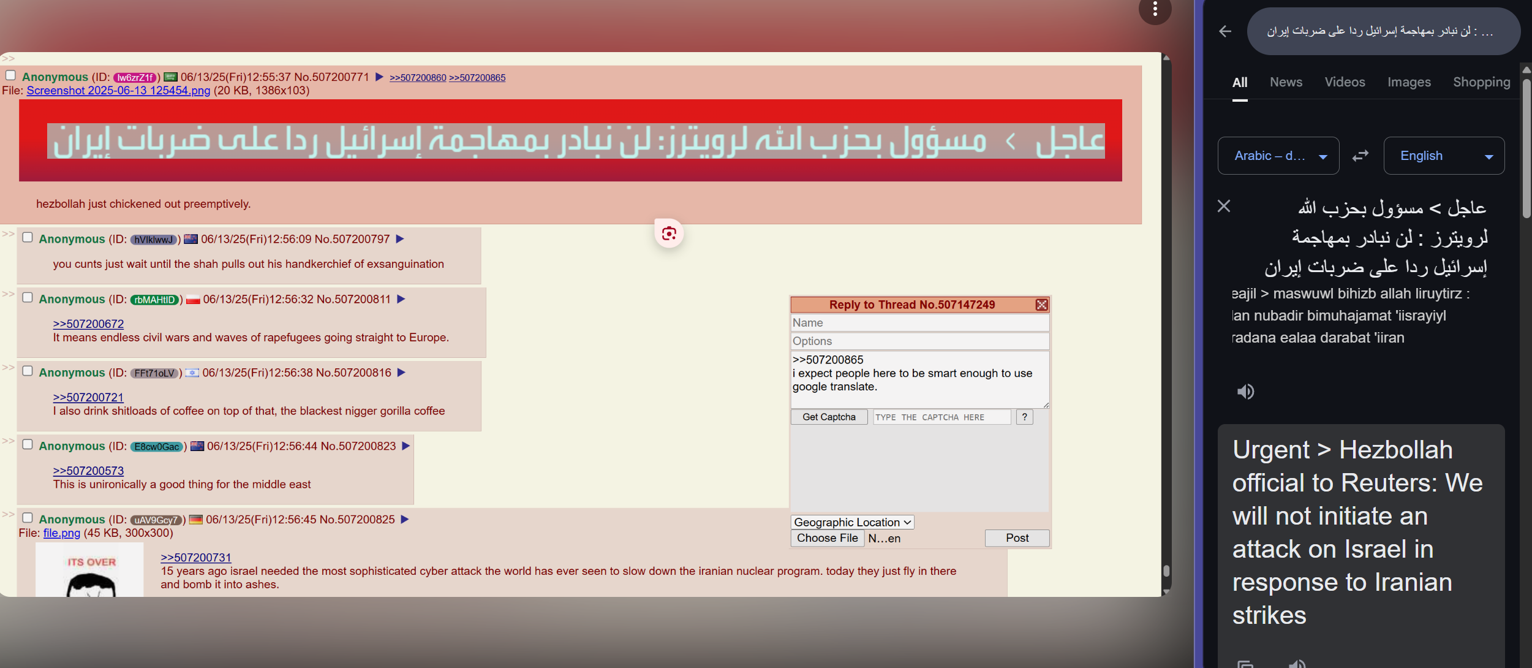The image size is (1532, 668).
Task: Hide post No.507200797 via side arrows
Action: (x=8, y=234)
